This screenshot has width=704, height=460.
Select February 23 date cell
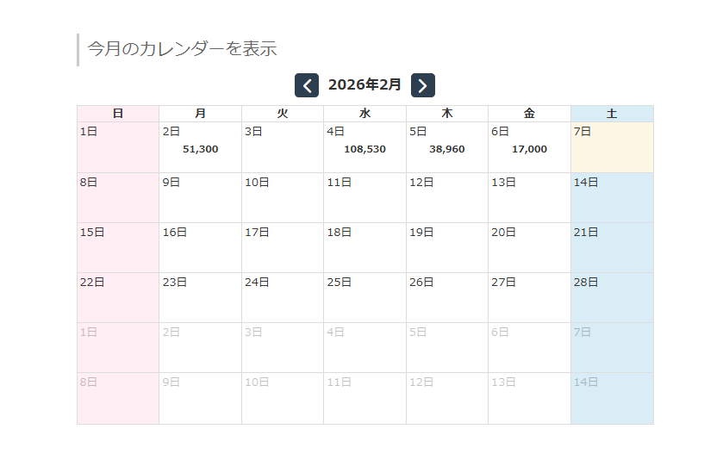pos(200,297)
